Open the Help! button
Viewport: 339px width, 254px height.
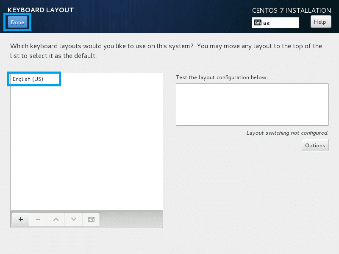321,22
